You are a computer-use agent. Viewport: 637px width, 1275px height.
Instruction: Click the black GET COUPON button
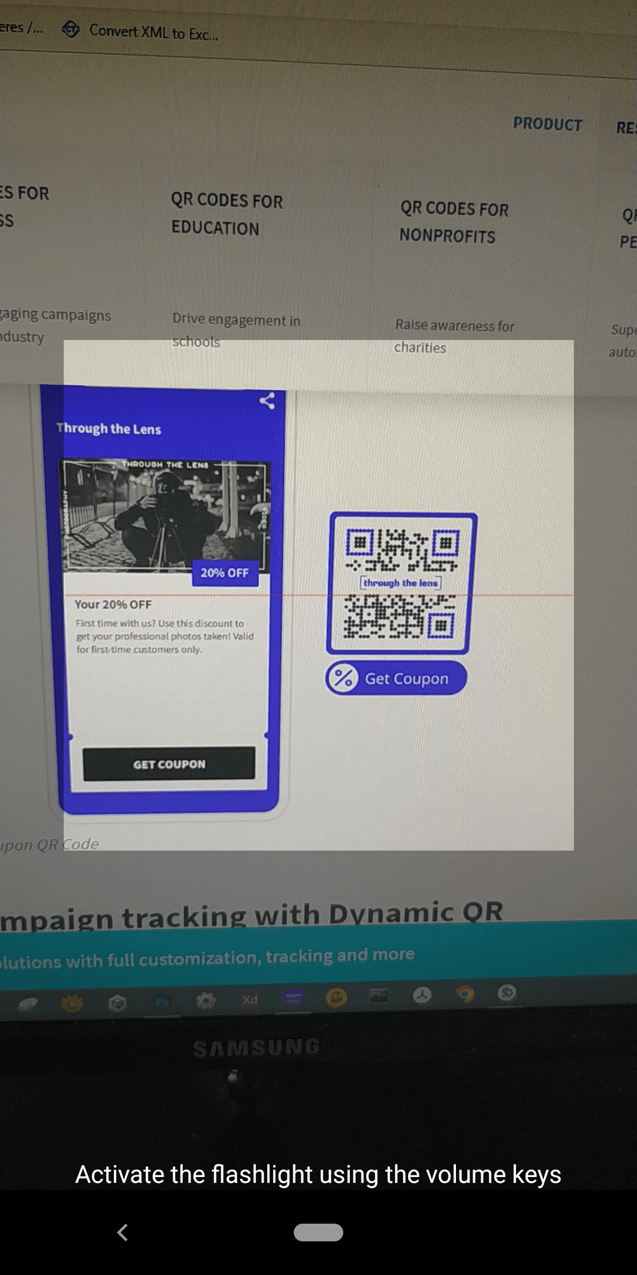(x=169, y=764)
